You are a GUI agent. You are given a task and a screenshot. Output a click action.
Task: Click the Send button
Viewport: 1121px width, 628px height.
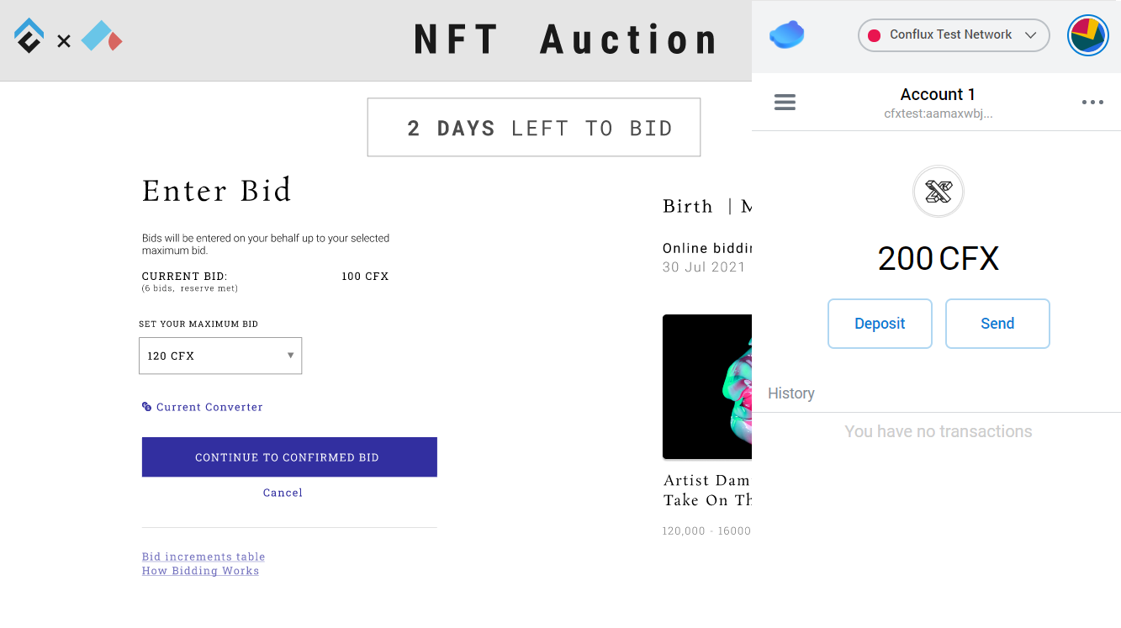[997, 324]
